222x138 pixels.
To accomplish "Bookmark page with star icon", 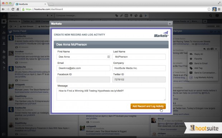I will click(x=209, y=9).
